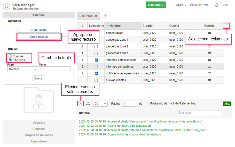Click the Seleccione column header
The width and height of the screenshot is (235, 147).
[x=96, y=26]
